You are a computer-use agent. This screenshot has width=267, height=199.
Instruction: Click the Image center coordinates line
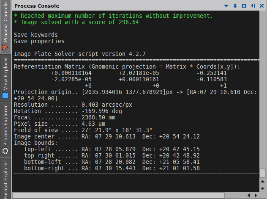coord(106,136)
